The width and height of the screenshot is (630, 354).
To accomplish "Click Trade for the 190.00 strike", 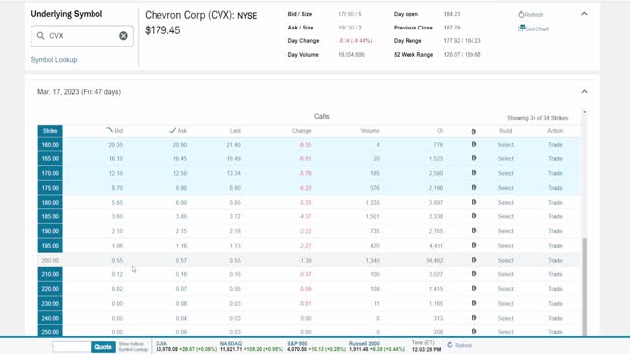I will [x=555, y=231].
